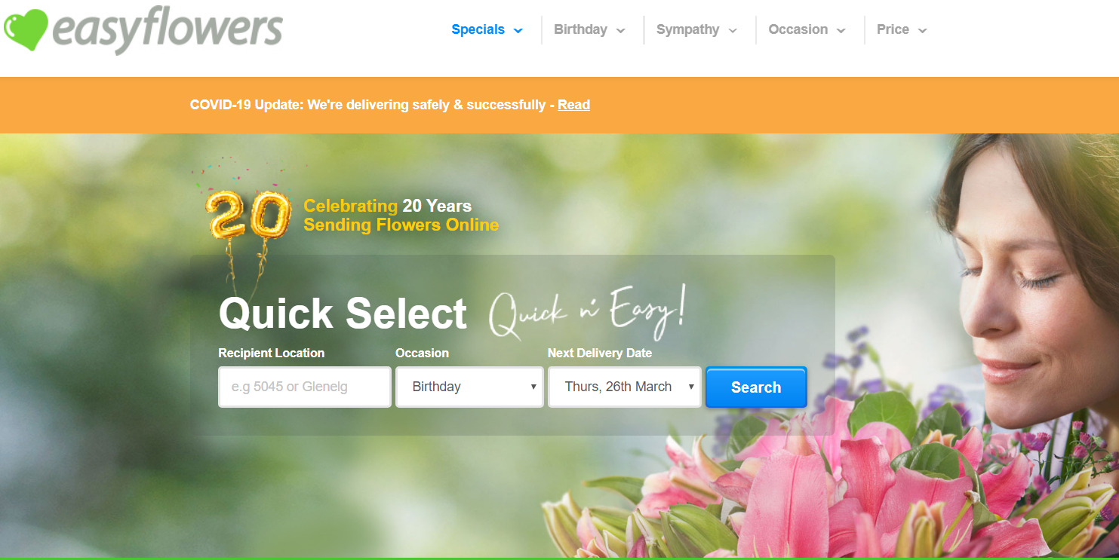
Task: Open the Next Delivery Date dropdown
Action: (x=625, y=387)
